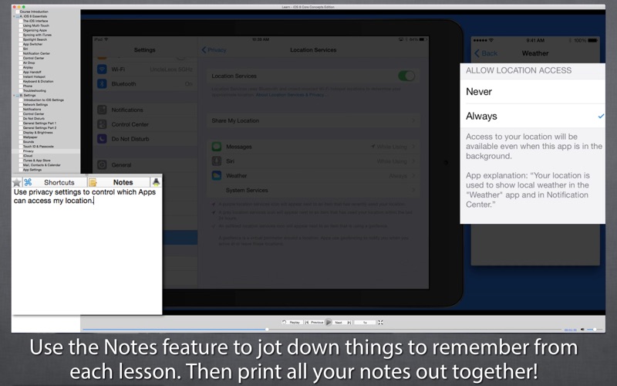This screenshot has width=617, height=386.
Task: Click the circular replay arrow icon
Action: (x=284, y=322)
